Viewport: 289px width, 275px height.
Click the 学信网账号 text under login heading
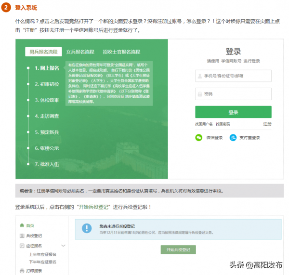pyautogui.click(x=231, y=61)
